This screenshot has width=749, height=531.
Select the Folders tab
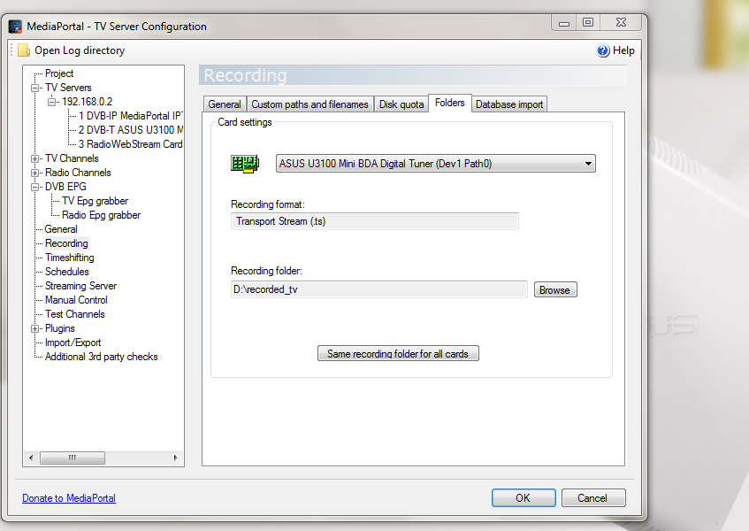tap(450, 103)
